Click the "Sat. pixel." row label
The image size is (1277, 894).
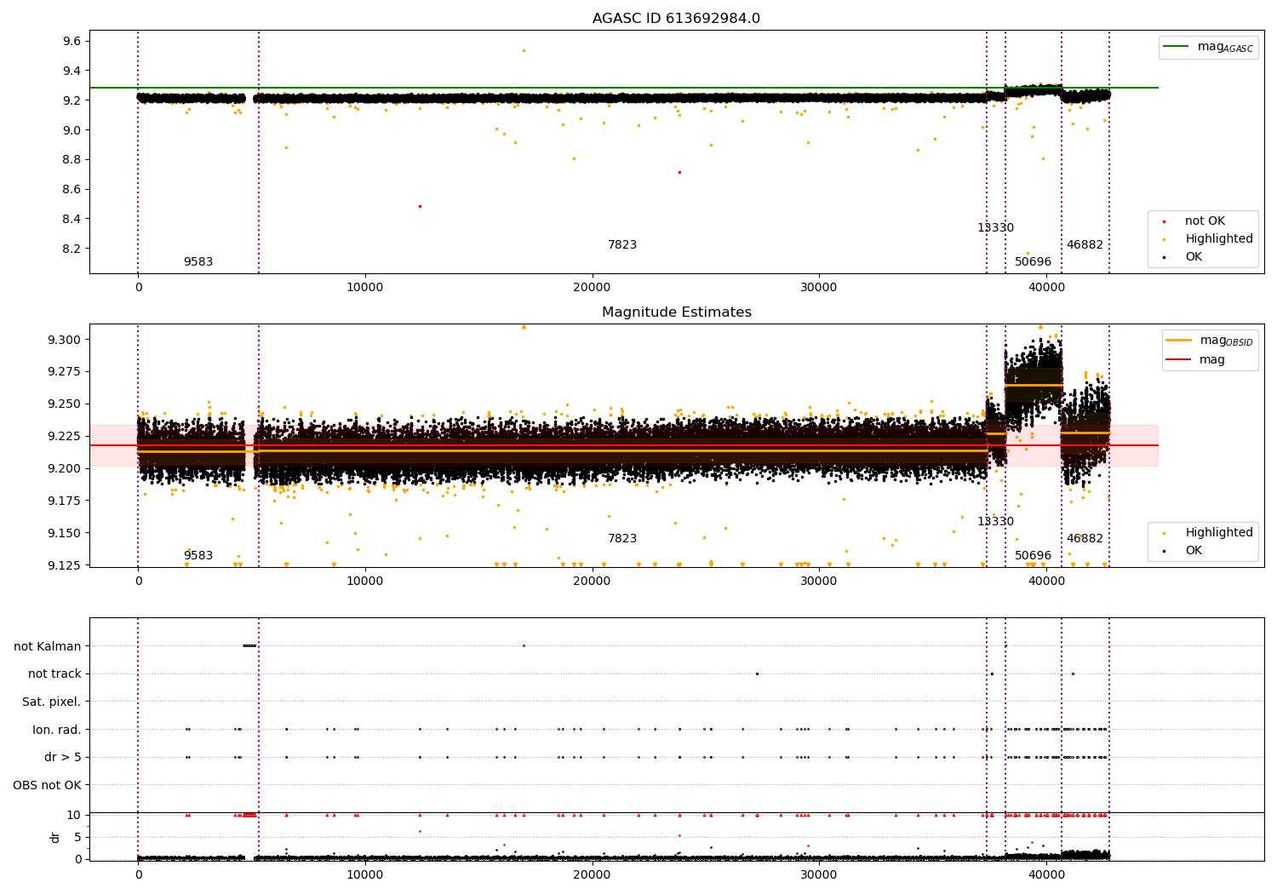pos(52,702)
